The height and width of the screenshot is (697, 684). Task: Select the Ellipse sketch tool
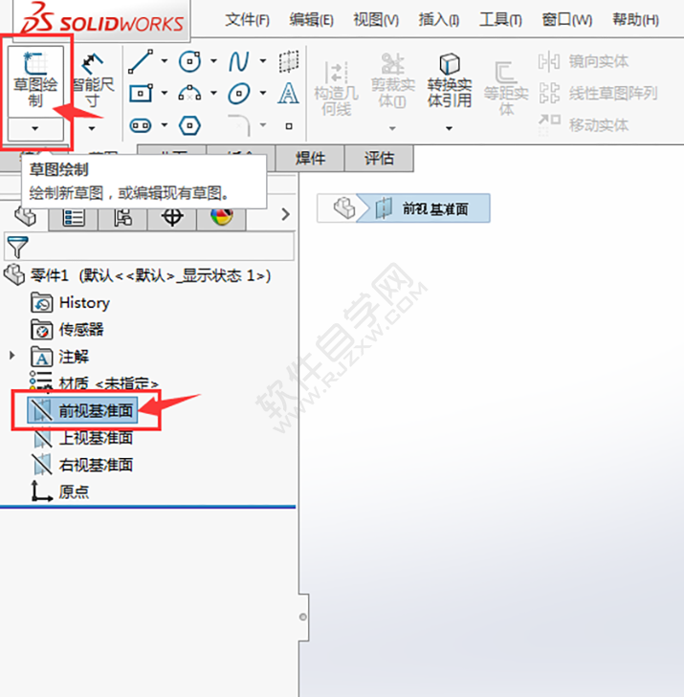tap(239, 94)
